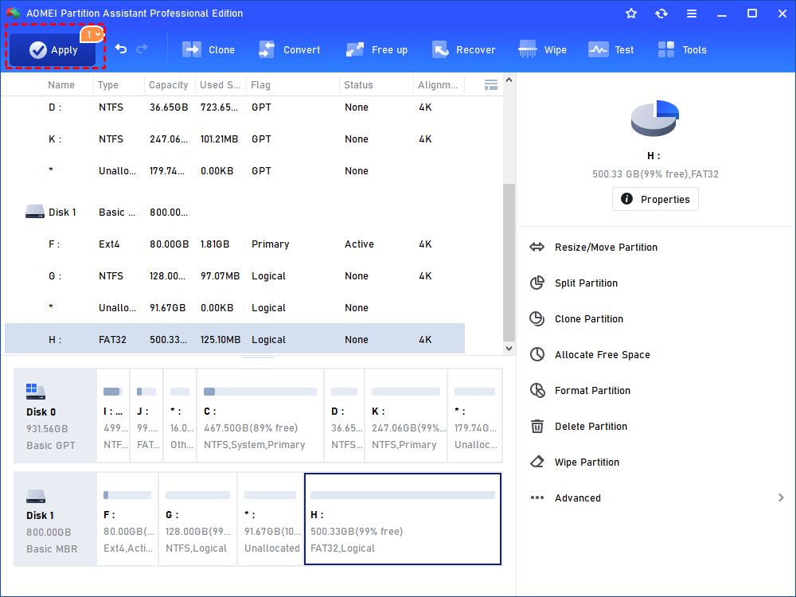
Task: Open the Test menu
Action: point(611,49)
